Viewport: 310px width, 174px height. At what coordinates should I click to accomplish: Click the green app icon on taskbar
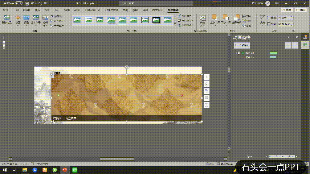click(75, 170)
